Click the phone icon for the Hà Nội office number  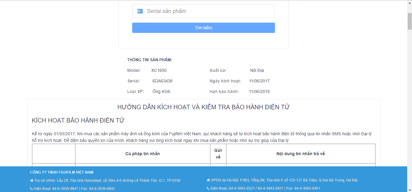pos(208,188)
